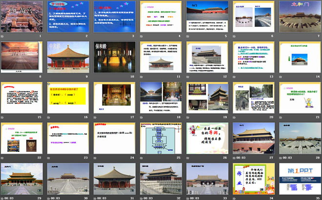This screenshot has height=200, width=322.
Task: Click the transition star icon below slide 5
Action: coord(189,36)
